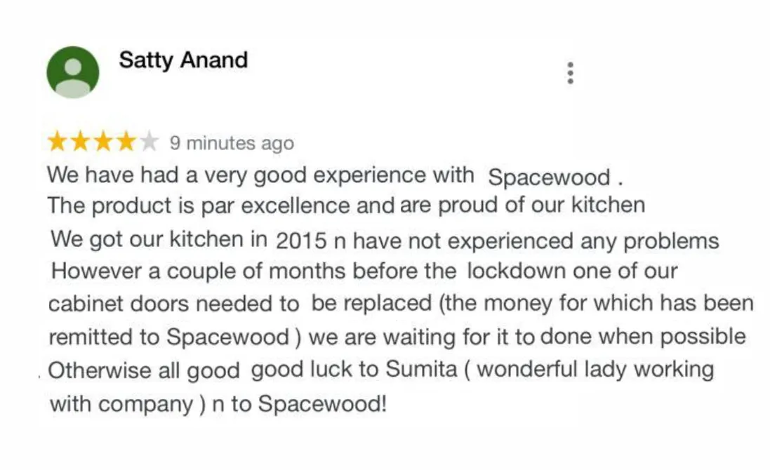Click the words "cabinet doors" in the review

click(x=119, y=304)
